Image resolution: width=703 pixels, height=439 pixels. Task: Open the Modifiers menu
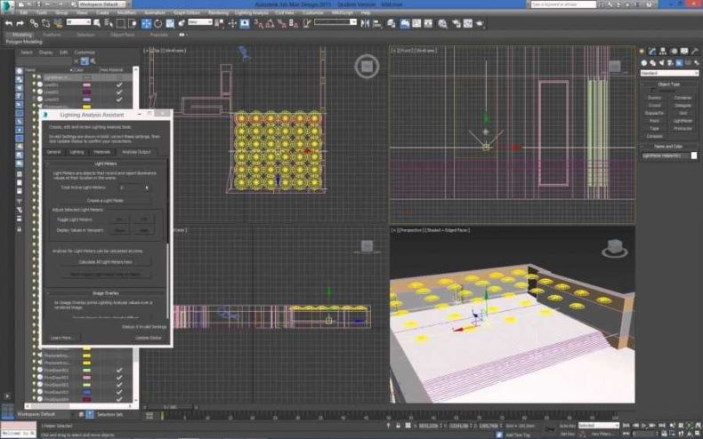(x=126, y=13)
